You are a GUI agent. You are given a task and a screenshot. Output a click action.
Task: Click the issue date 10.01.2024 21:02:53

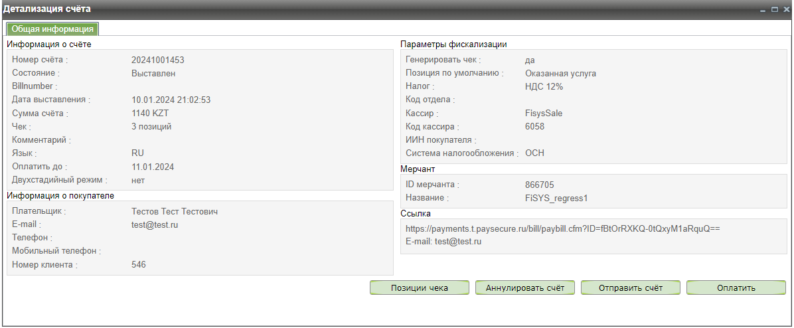[x=171, y=100]
